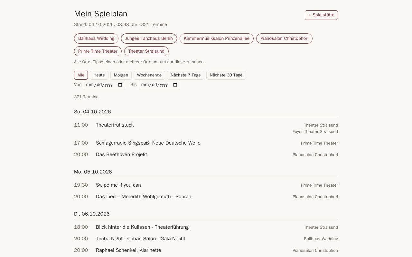Image resolution: width=412 pixels, height=257 pixels.
Task: Add a venue with + Spielstätte
Action: (321, 15)
